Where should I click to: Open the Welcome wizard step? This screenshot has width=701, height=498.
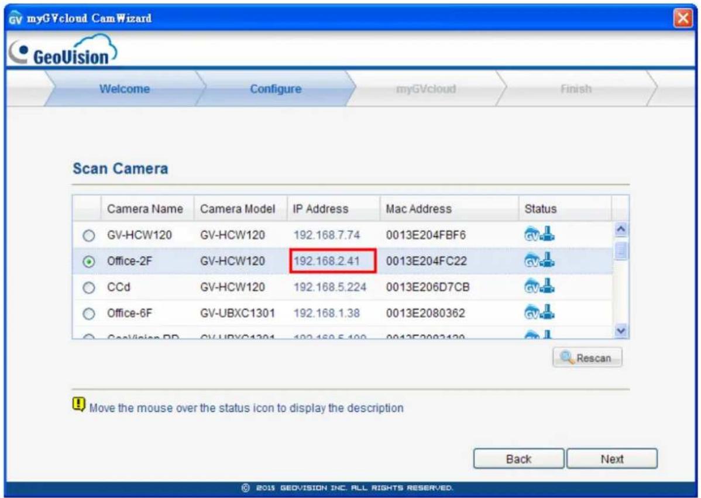click(x=124, y=88)
